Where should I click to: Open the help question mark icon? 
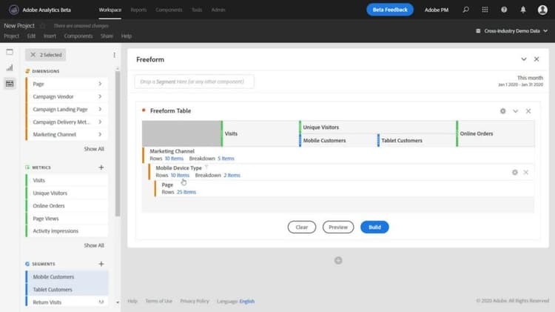(504, 10)
